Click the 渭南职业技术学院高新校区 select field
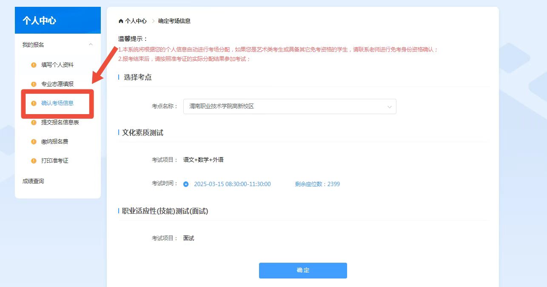 point(281,106)
